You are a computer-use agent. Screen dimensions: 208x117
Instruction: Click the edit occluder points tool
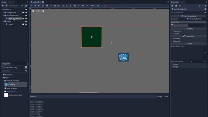102,6
